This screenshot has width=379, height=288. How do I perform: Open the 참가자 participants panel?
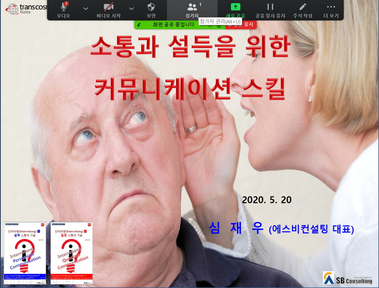click(x=192, y=10)
